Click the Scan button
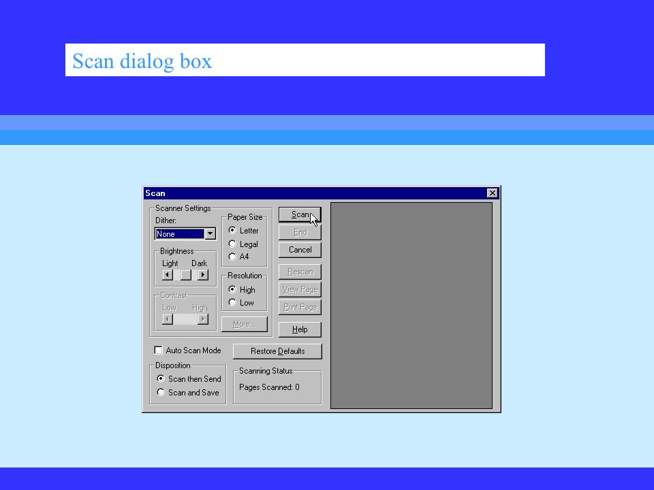Screen dimensions: 654x490 (300, 214)
